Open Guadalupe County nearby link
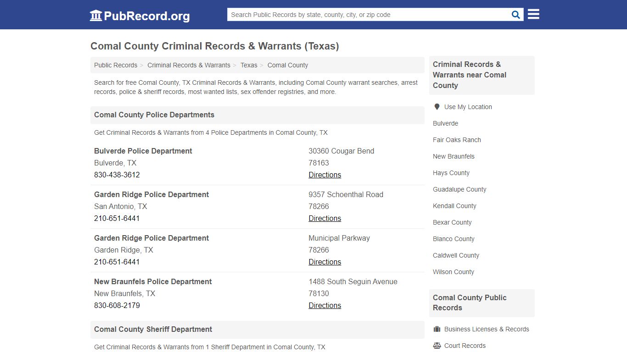This screenshot has width=627, height=352. [x=459, y=189]
